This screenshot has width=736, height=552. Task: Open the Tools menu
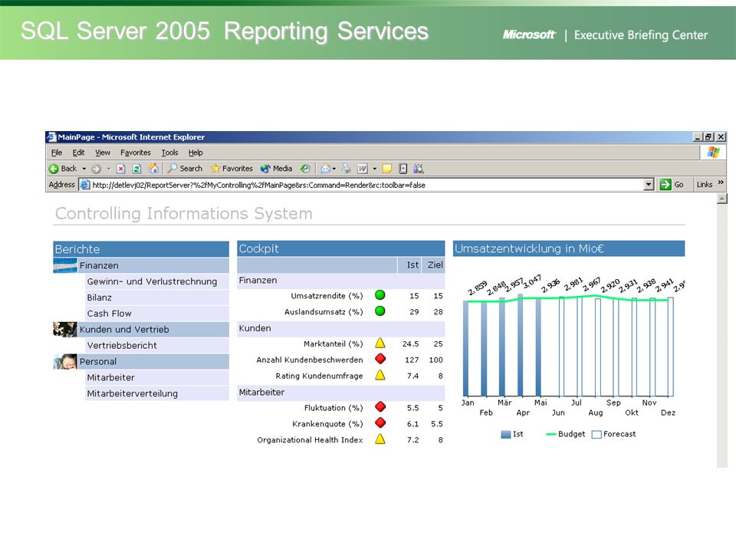[169, 153]
